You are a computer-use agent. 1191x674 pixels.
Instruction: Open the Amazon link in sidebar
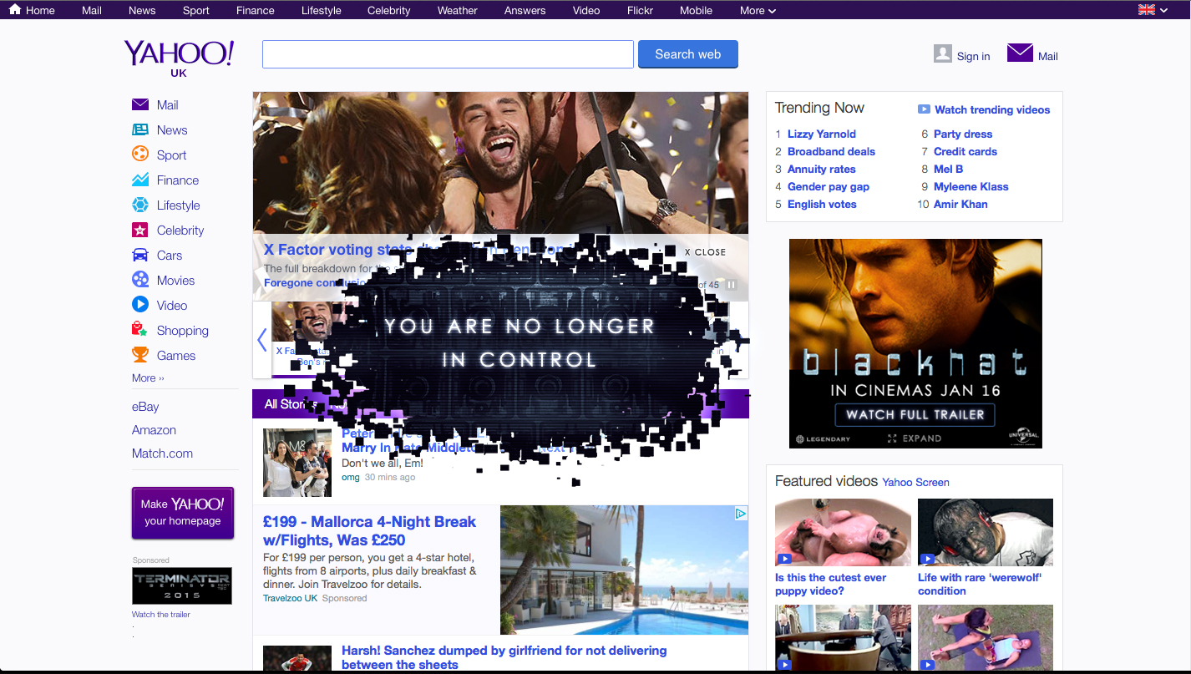154,430
